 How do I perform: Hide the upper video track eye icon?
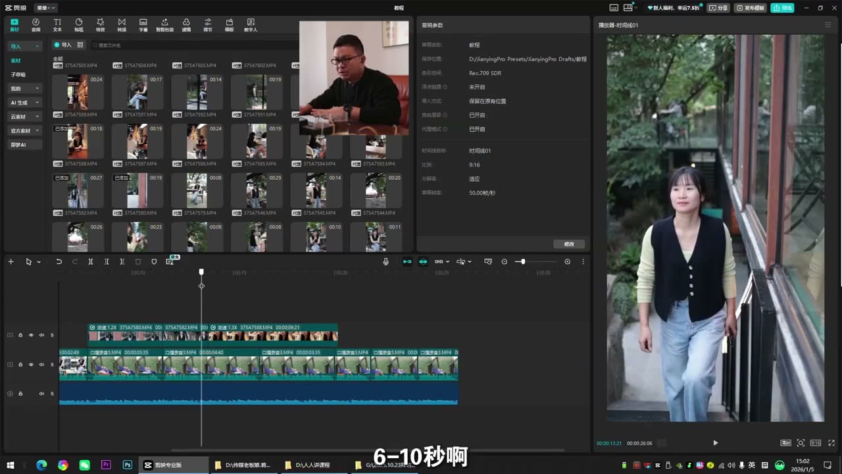(31, 335)
